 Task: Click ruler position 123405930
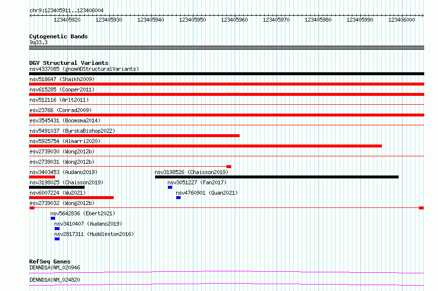109,20
